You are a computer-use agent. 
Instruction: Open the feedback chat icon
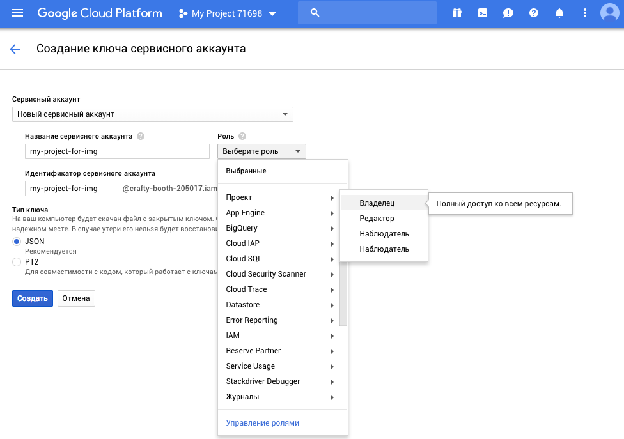508,13
